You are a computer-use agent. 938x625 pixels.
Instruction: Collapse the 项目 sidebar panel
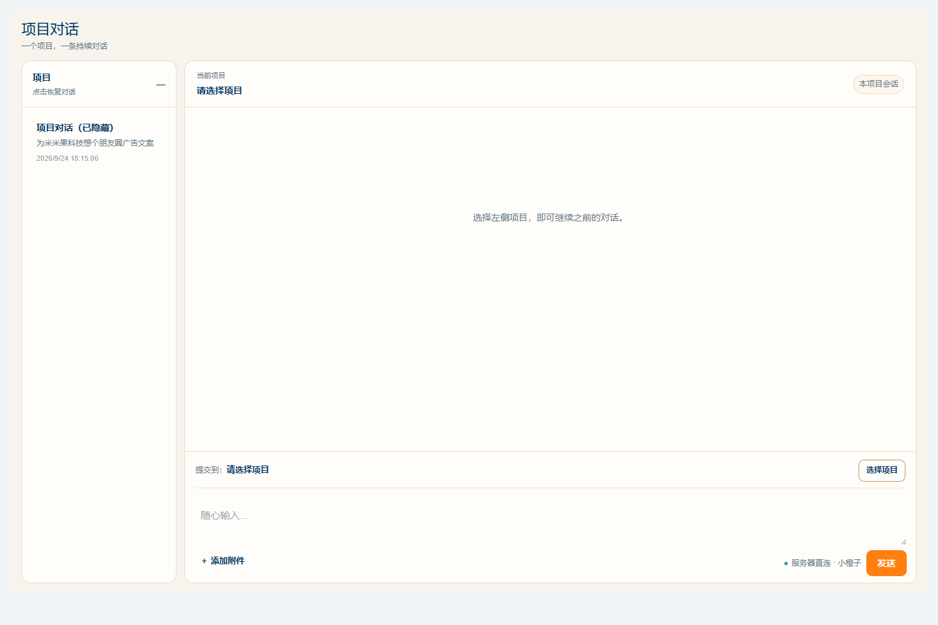(x=161, y=85)
